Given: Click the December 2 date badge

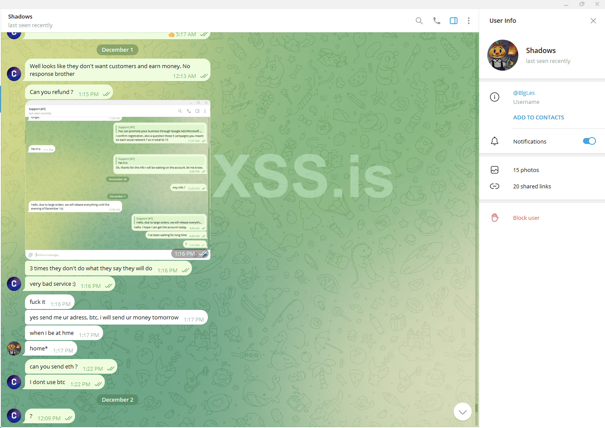Looking at the screenshot, I should tap(117, 400).
